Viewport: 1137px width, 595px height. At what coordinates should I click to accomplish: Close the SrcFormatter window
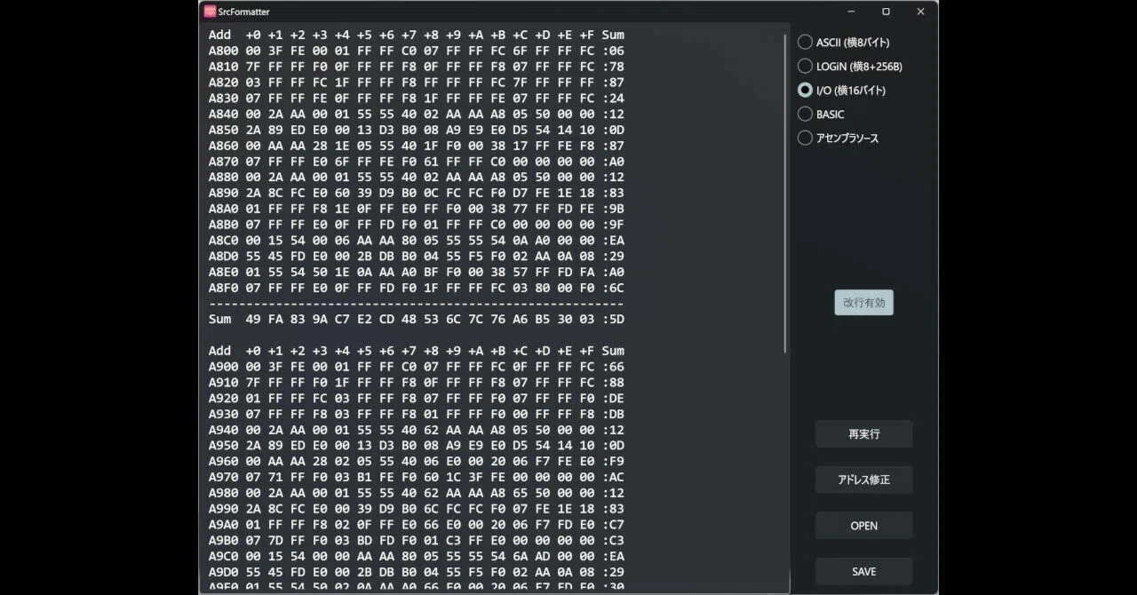920,12
